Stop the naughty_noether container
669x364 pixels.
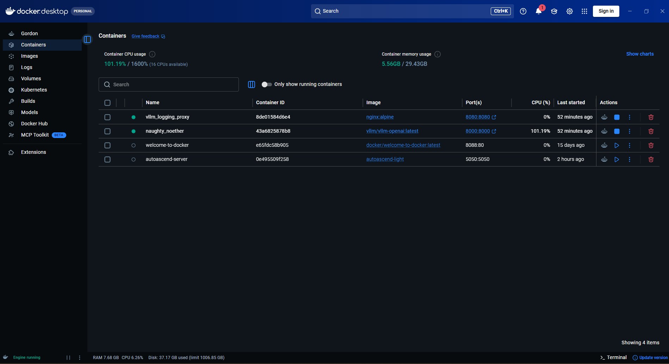tap(617, 131)
